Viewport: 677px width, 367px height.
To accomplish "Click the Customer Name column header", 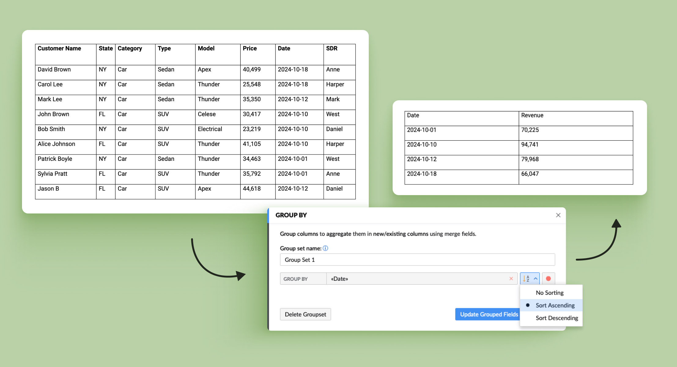I will coord(66,54).
